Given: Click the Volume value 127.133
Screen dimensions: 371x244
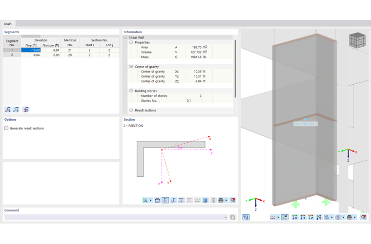Looking at the screenshot, I should pos(196,52).
